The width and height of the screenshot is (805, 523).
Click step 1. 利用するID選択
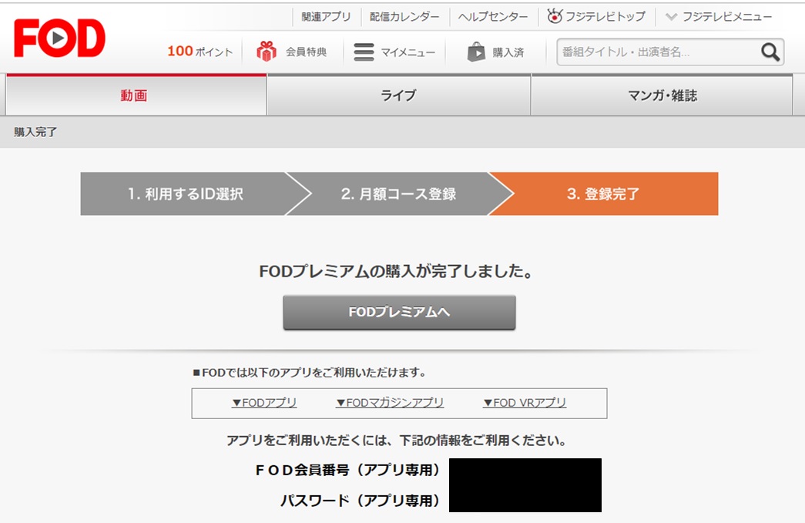coord(186,193)
